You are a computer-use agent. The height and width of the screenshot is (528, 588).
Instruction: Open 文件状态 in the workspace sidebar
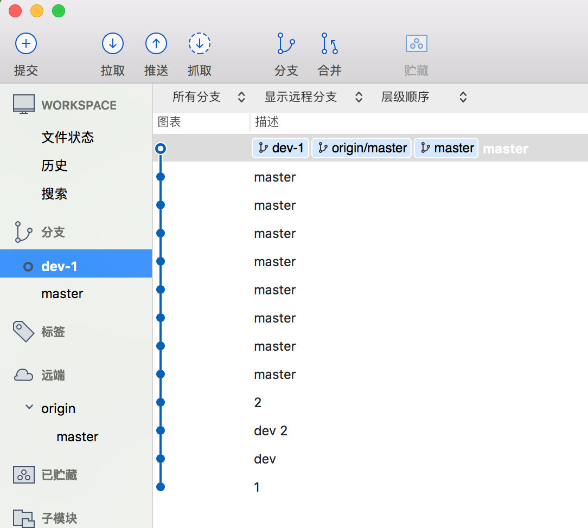pos(68,138)
